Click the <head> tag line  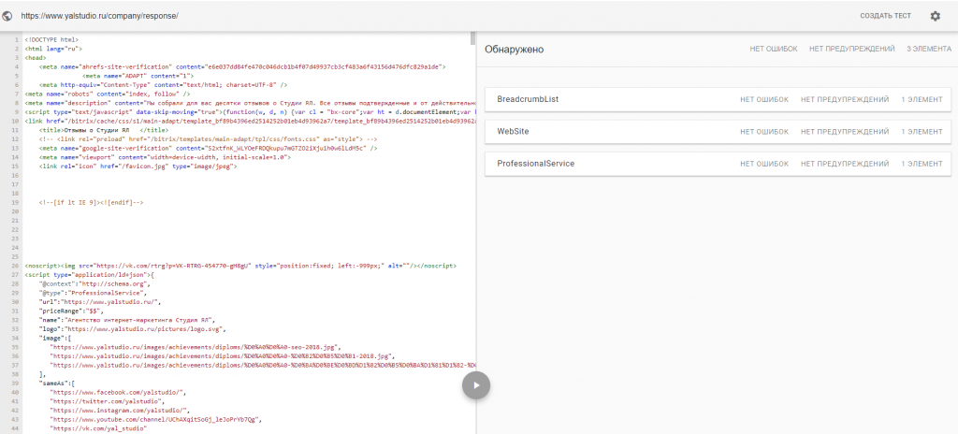click(x=35, y=58)
